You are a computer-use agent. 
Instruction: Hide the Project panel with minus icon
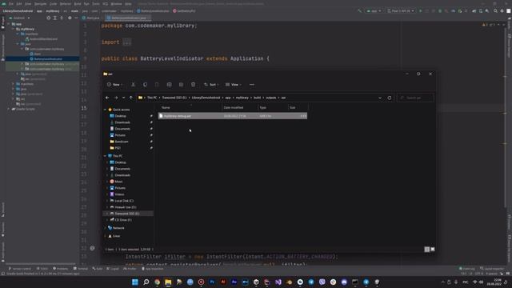tap(76, 18)
